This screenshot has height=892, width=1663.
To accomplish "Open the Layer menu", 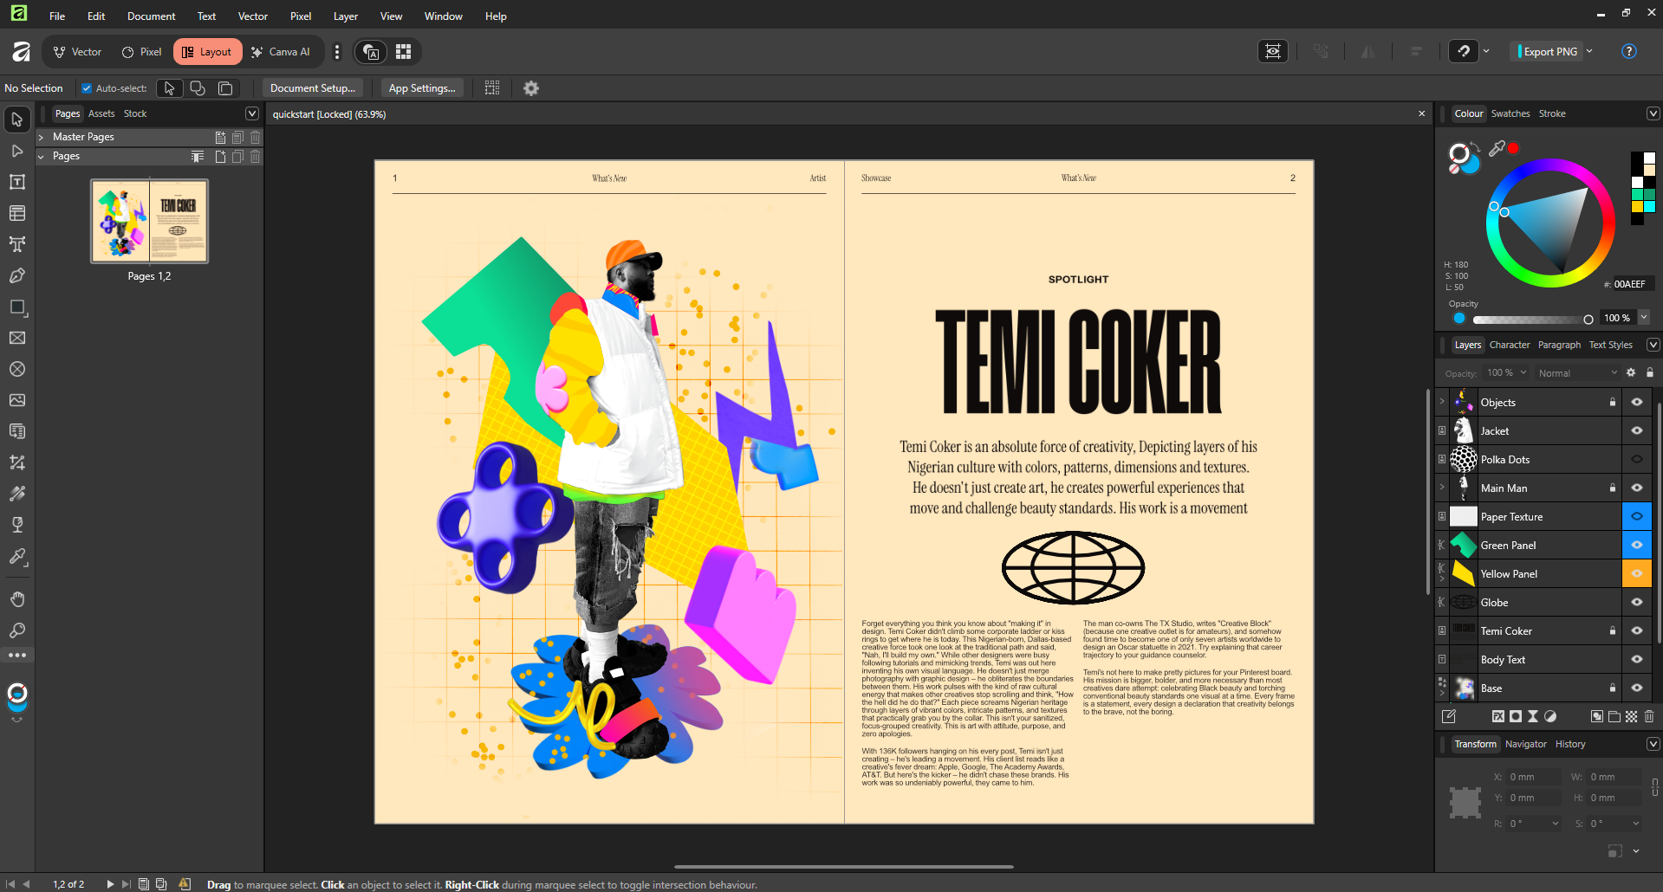I will tap(346, 16).
